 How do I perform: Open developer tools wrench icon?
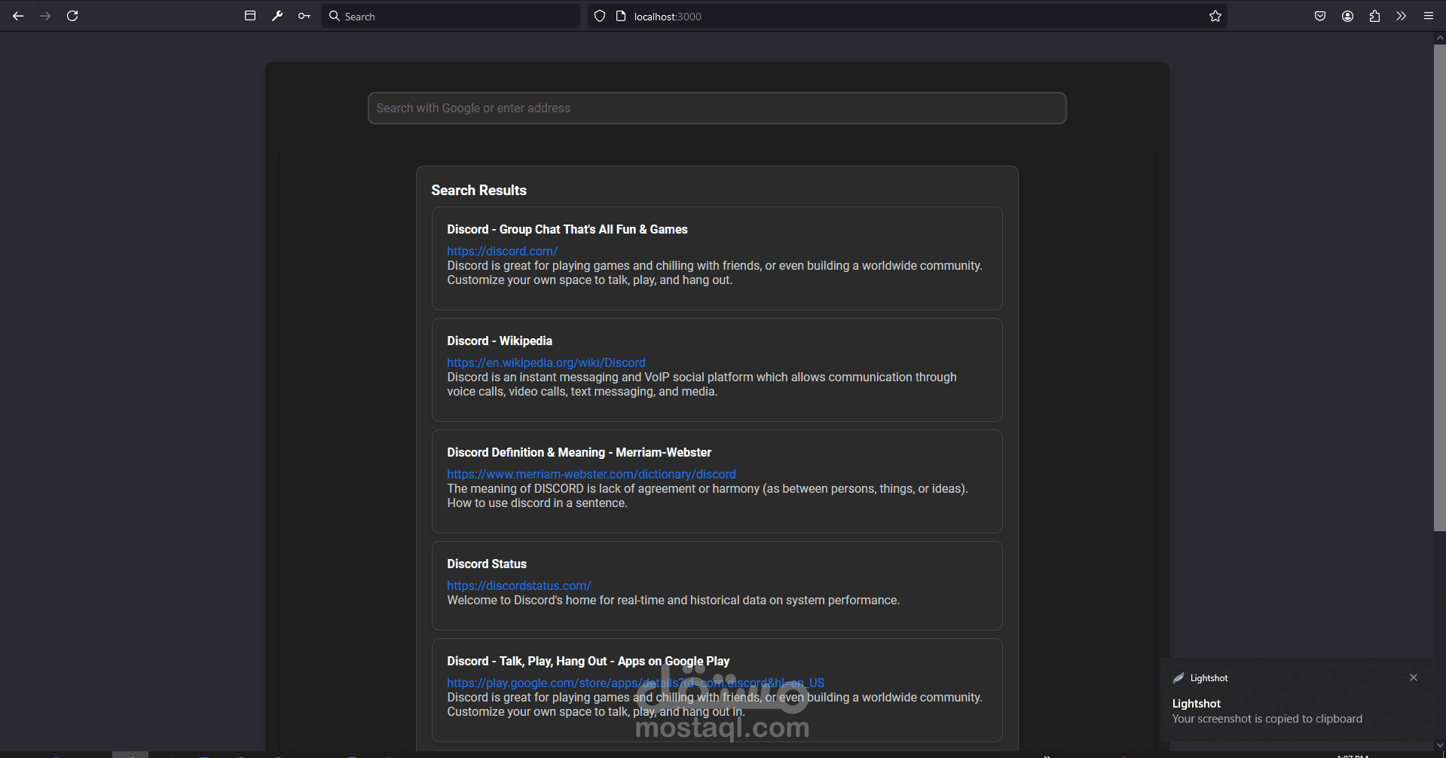277,16
